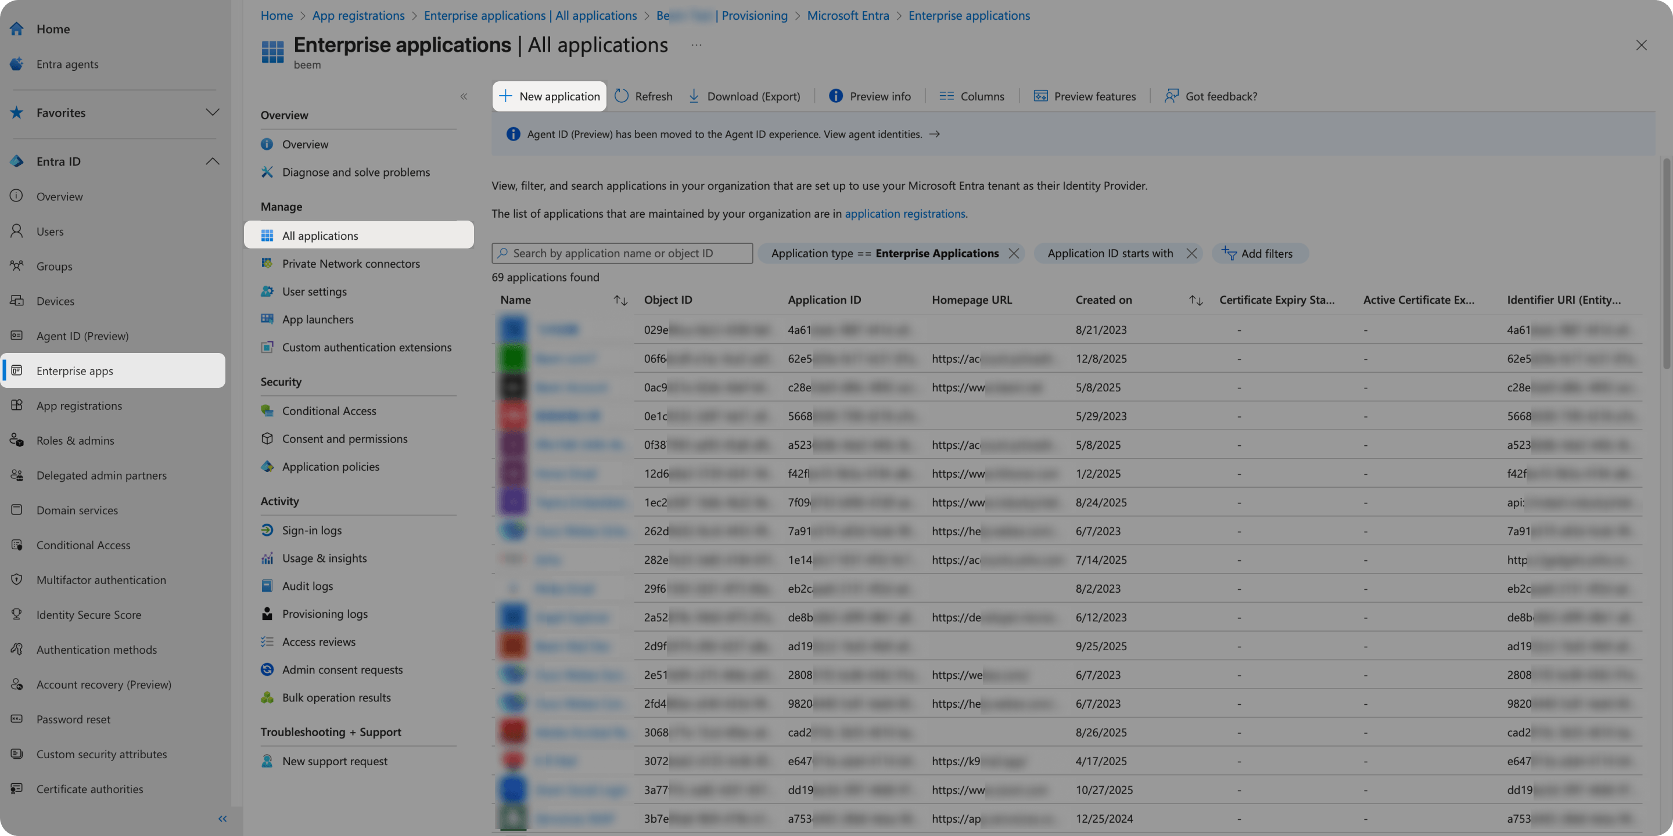Open Agent ID (Preview) icon

17,336
